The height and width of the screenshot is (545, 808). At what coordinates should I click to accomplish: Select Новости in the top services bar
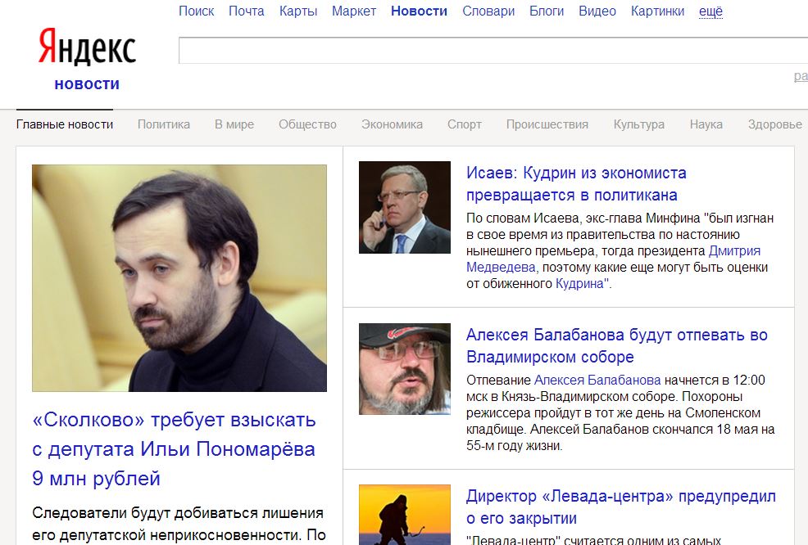point(419,11)
